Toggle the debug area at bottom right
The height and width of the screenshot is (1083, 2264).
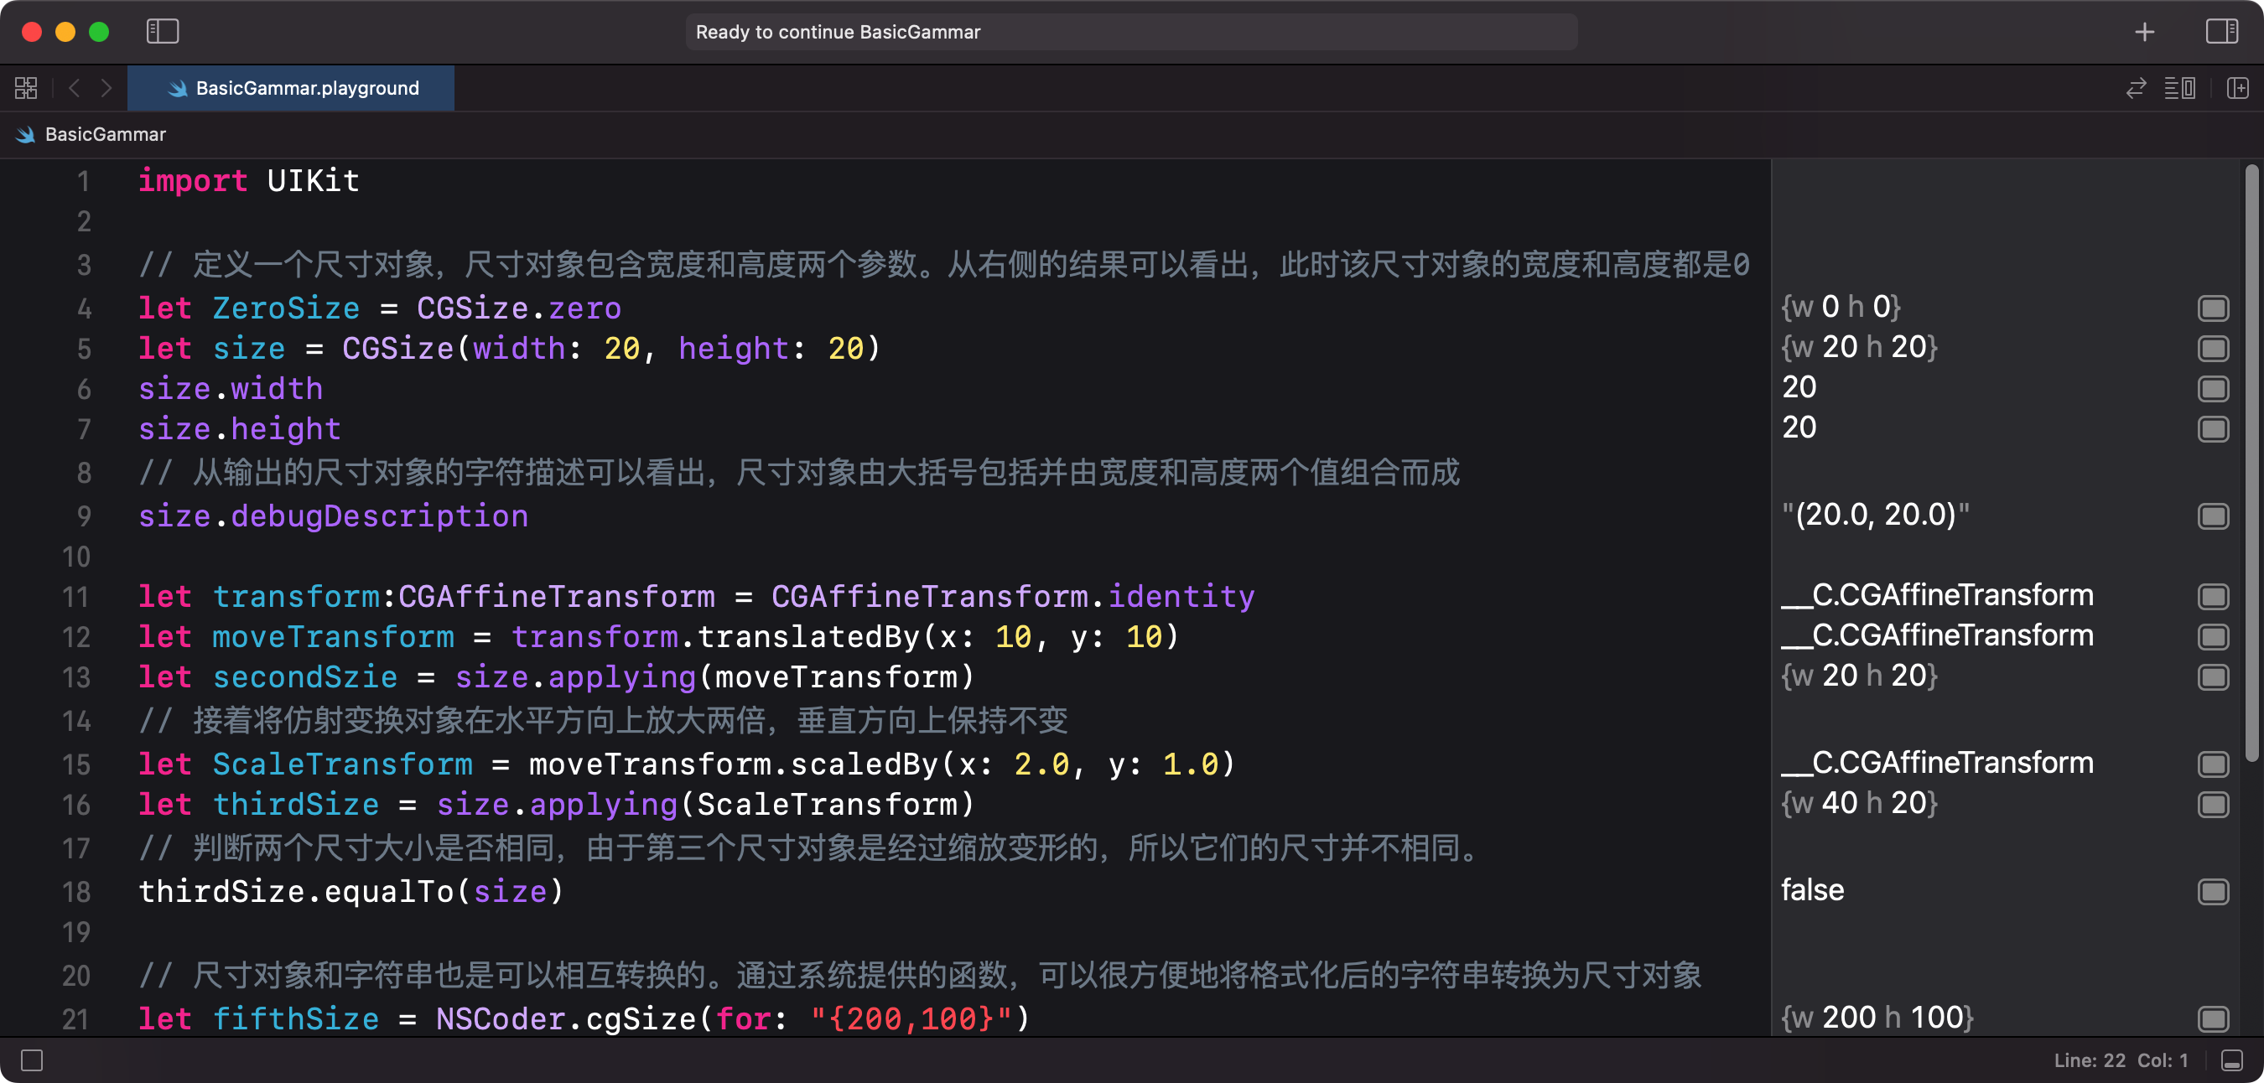point(2231,1060)
